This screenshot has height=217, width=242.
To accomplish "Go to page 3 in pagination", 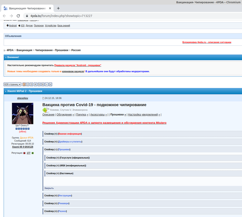I will point(31,84).
